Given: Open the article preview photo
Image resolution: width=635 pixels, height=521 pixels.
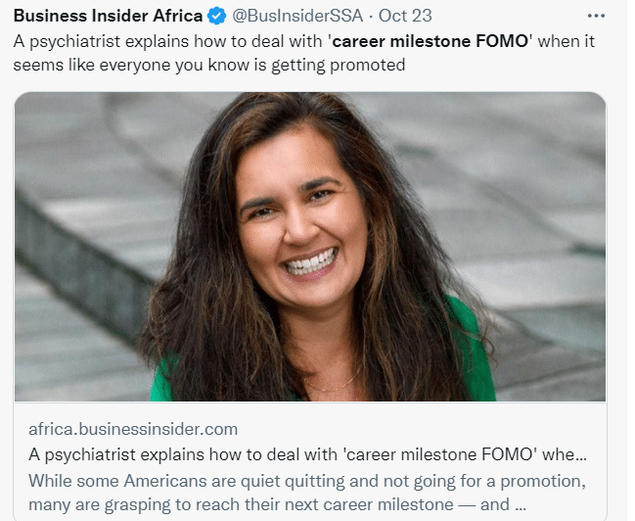Looking at the screenshot, I should (x=309, y=246).
